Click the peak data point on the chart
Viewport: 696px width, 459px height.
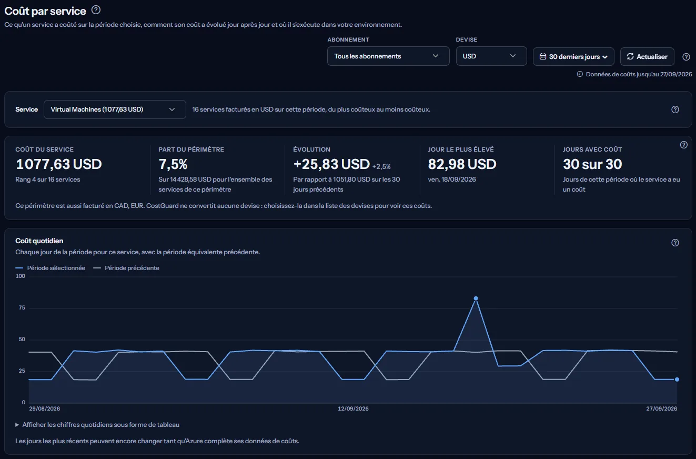[476, 298]
